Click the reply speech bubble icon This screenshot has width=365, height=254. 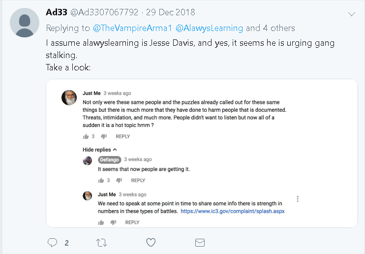tap(52, 242)
